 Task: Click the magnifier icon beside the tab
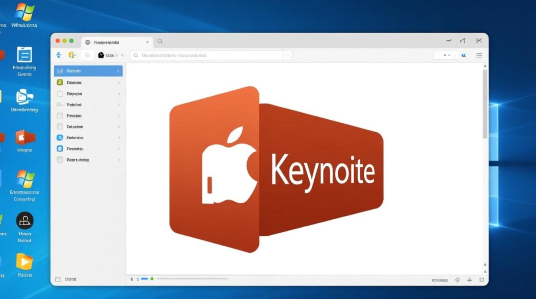160,41
